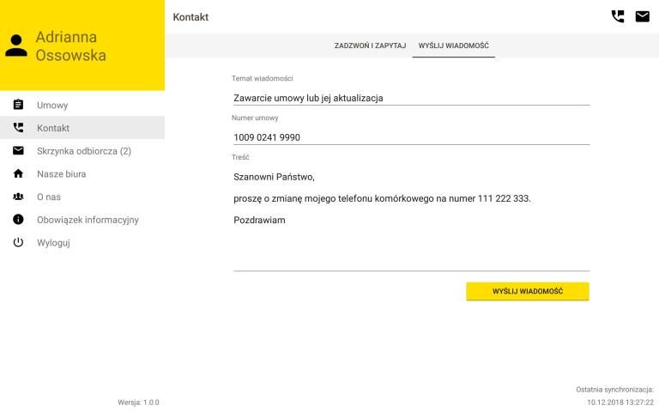Open Umowy in the sidebar menu
The height and width of the screenshot is (412, 659).
click(52, 106)
